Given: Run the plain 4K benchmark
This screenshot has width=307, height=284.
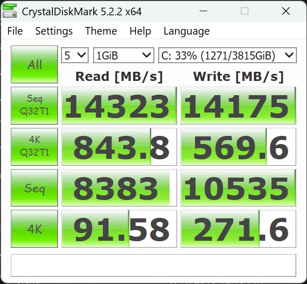Looking at the screenshot, I should coord(34,229).
